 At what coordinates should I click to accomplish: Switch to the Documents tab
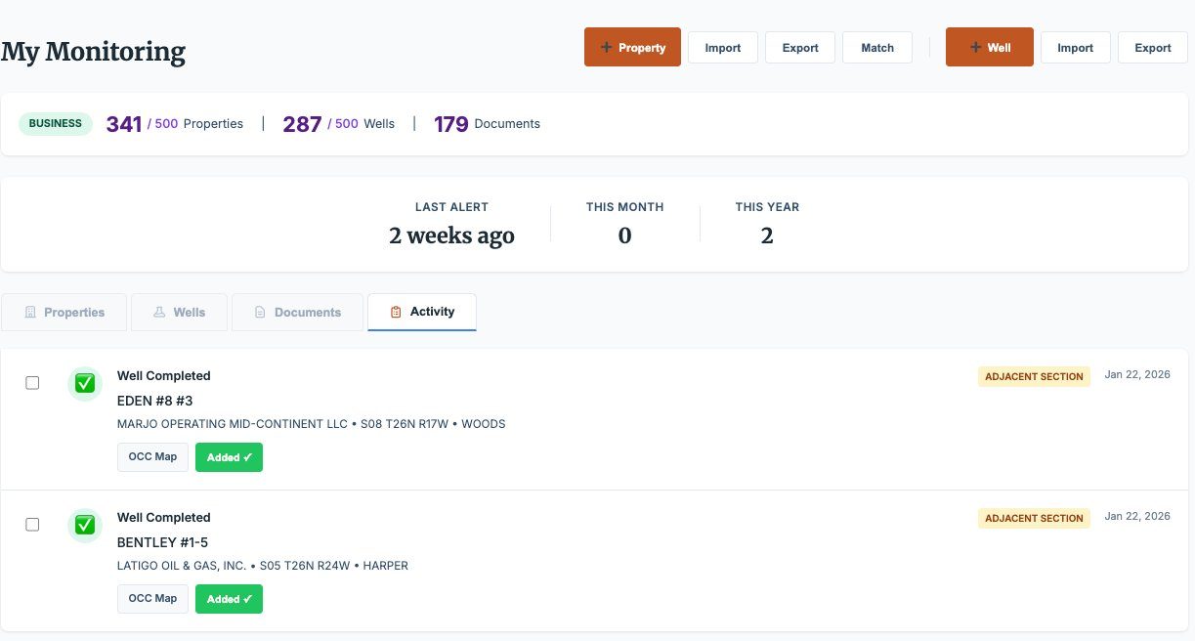tap(297, 312)
